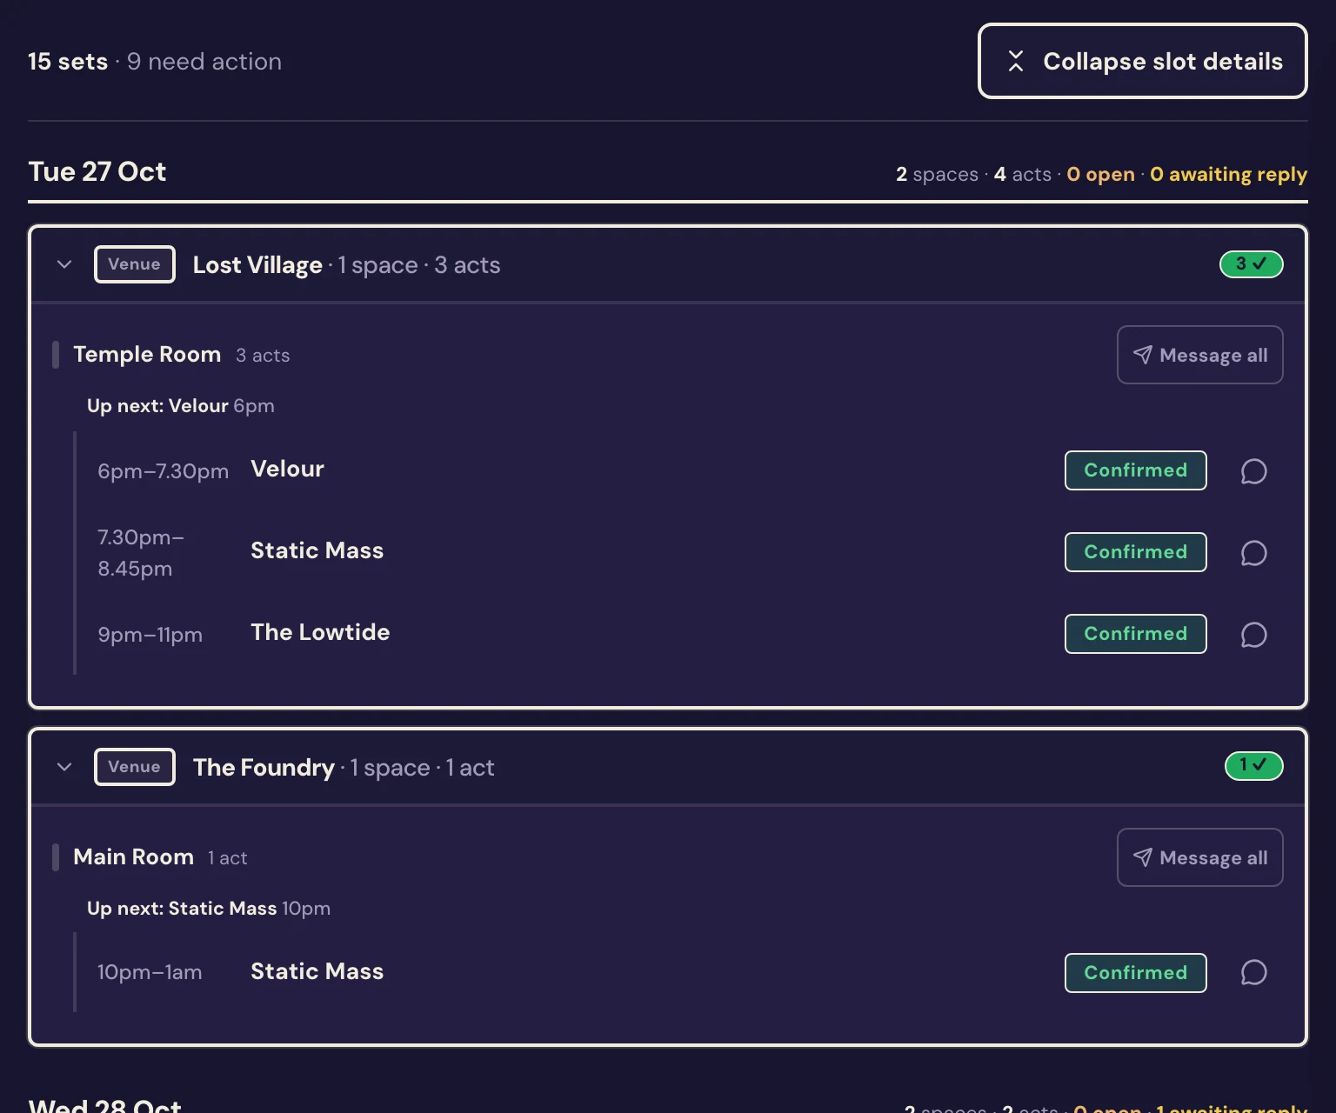Select the Lost Village venue title
1336x1113 pixels.
(257, 265)
